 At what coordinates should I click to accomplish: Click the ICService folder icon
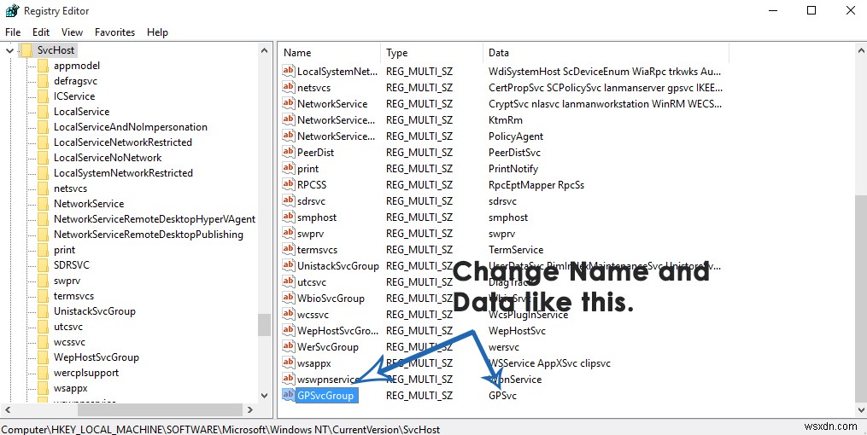43,96
